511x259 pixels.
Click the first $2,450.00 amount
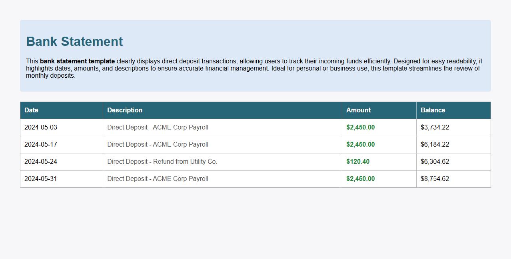pos(360,127)
